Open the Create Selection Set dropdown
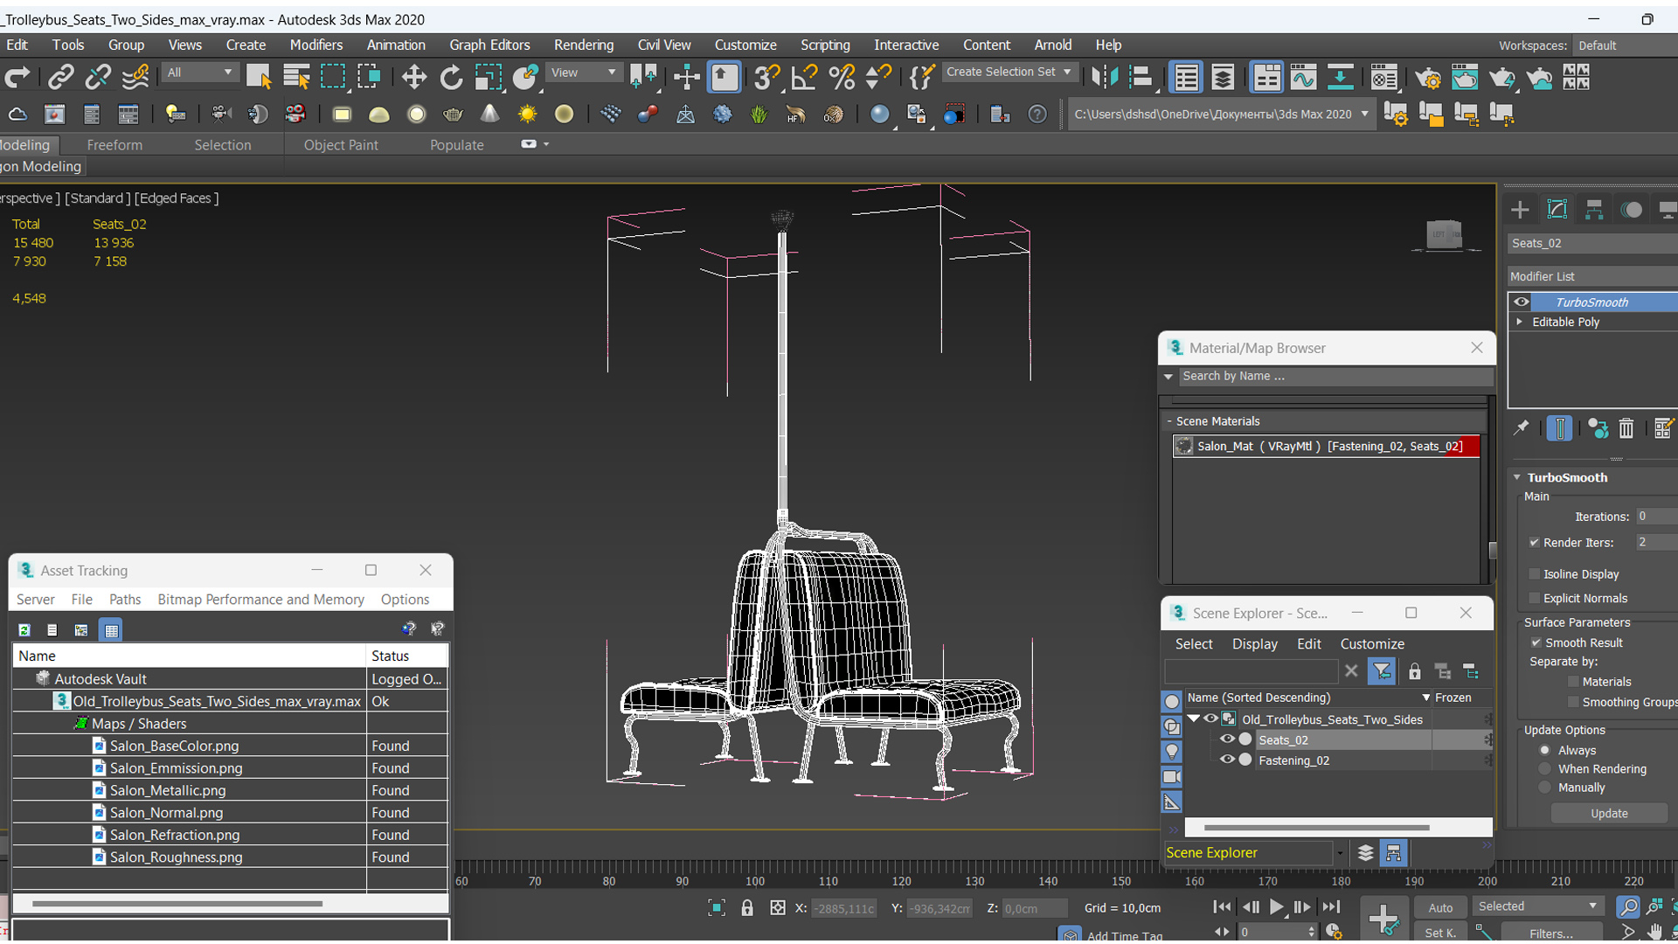The height and width of the screenshot is (944, 1678). 1009,72
